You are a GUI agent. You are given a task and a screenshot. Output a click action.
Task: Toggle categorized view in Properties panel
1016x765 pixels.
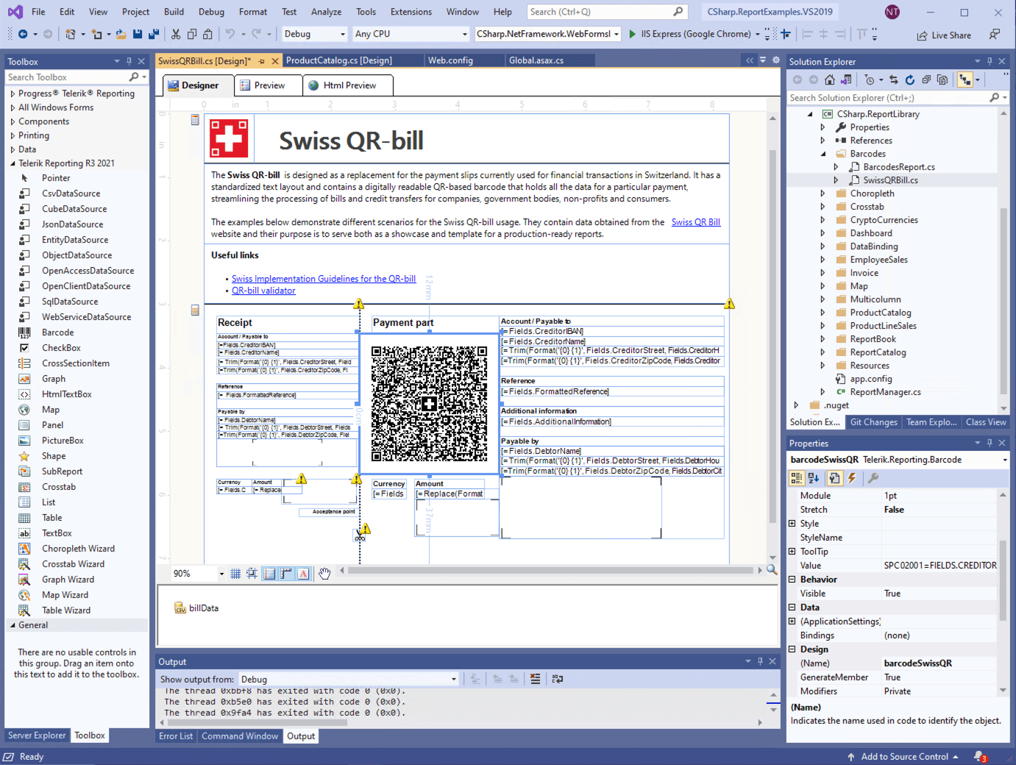pos(797,478)
